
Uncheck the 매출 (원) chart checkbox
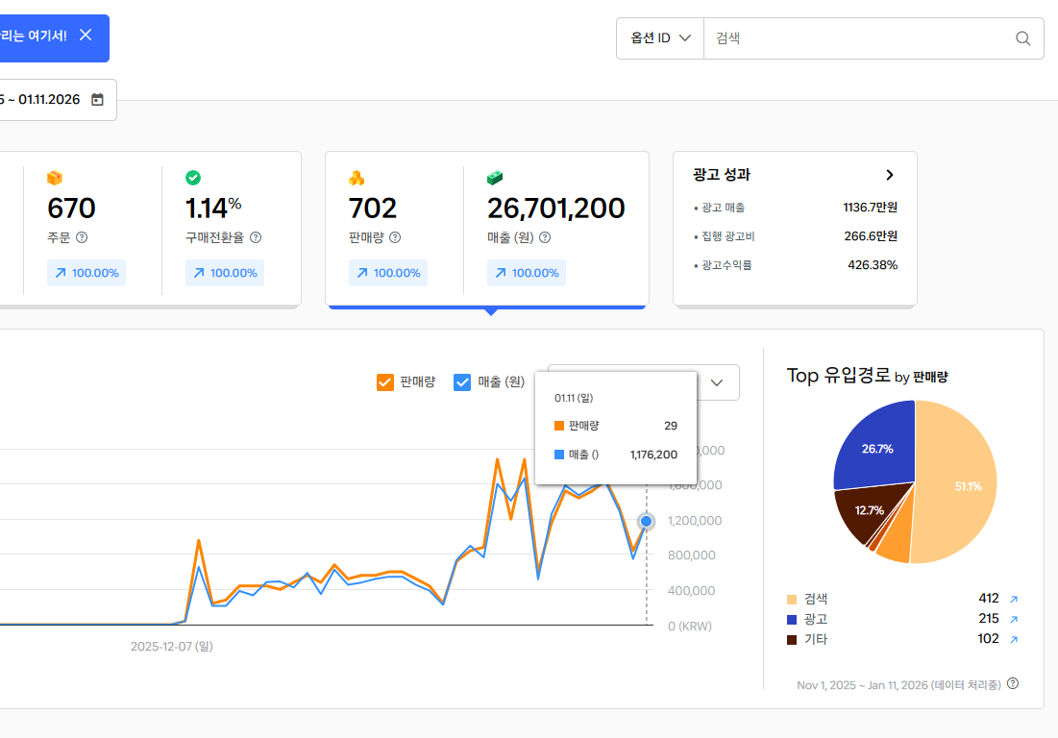coord(462,381)
